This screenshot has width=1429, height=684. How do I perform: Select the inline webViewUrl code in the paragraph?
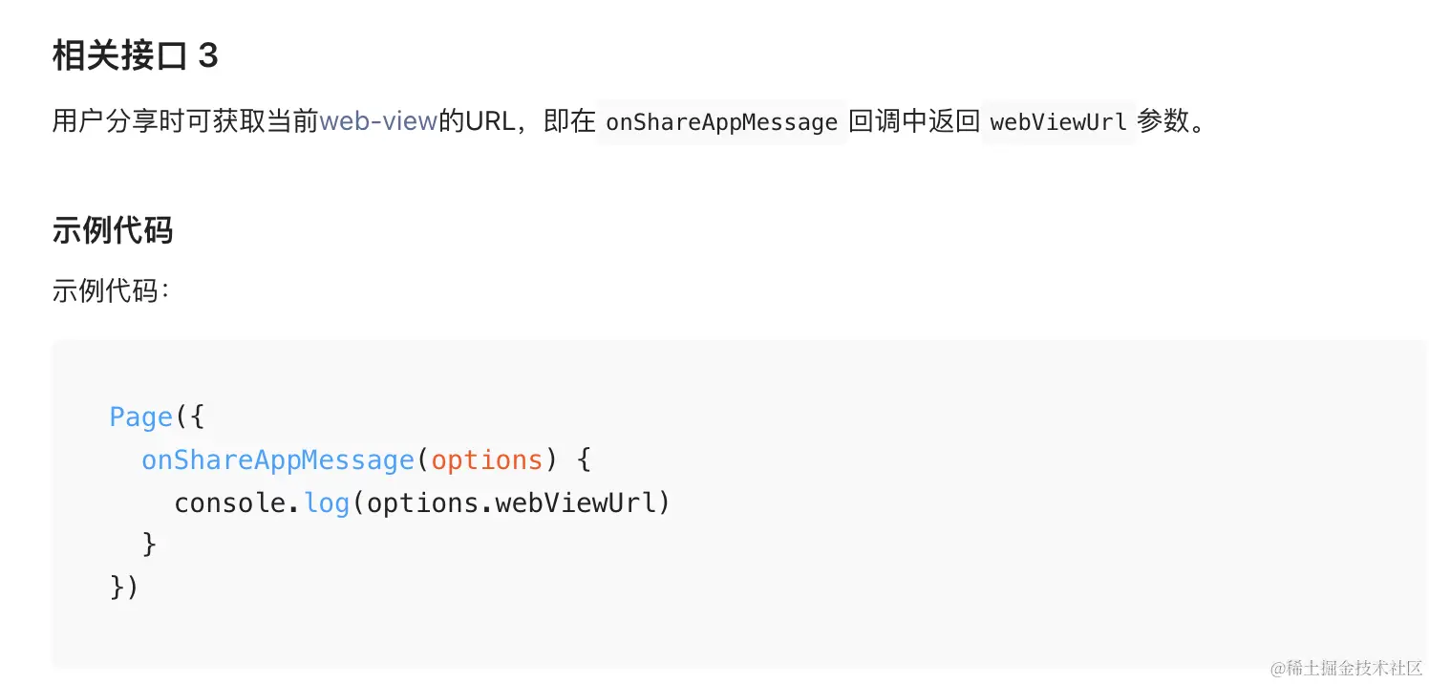pyautogui.click(x=1058, y=122)
